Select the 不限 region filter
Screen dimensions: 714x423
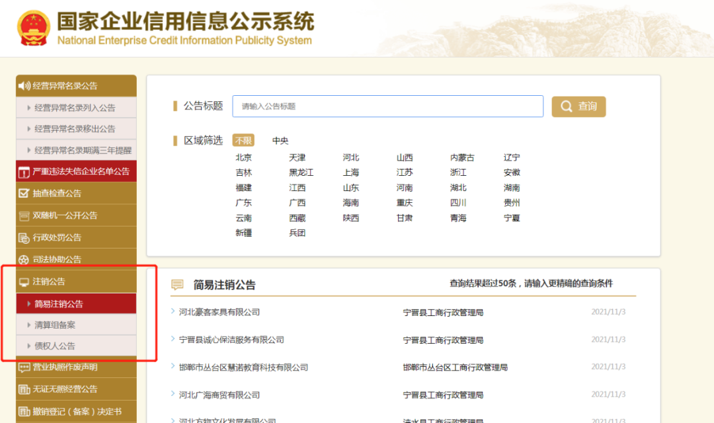243,140
